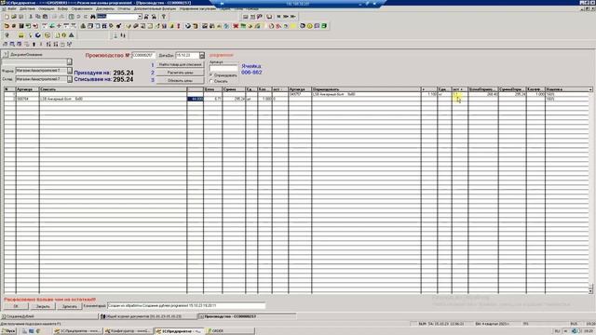Click the Help question-mark icon in top toolbar
Image resolution: width=596 pixels, height=335 pixels.
coord(164,17)
